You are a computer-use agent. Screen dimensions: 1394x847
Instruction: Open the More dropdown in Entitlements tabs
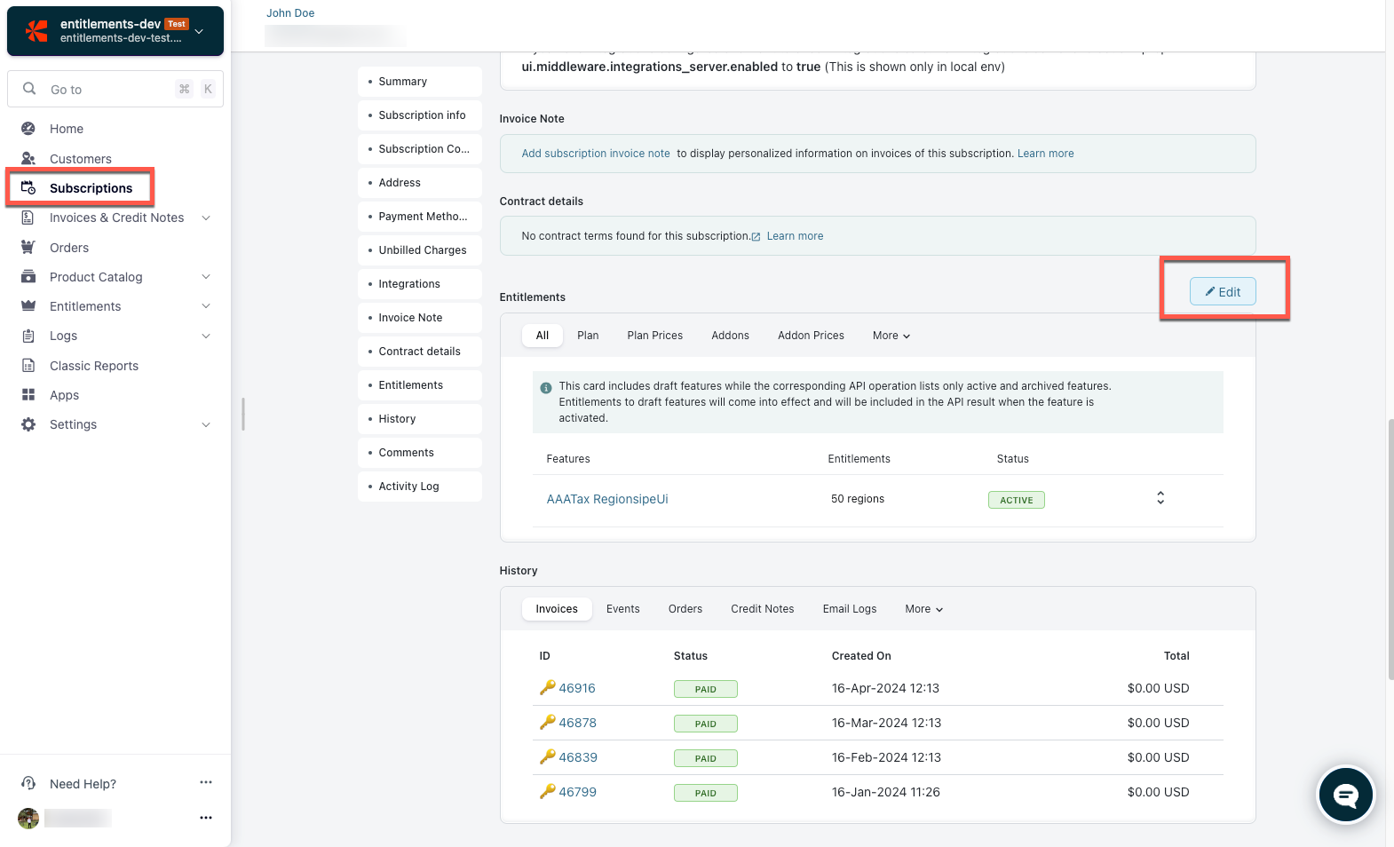(891, 336)
